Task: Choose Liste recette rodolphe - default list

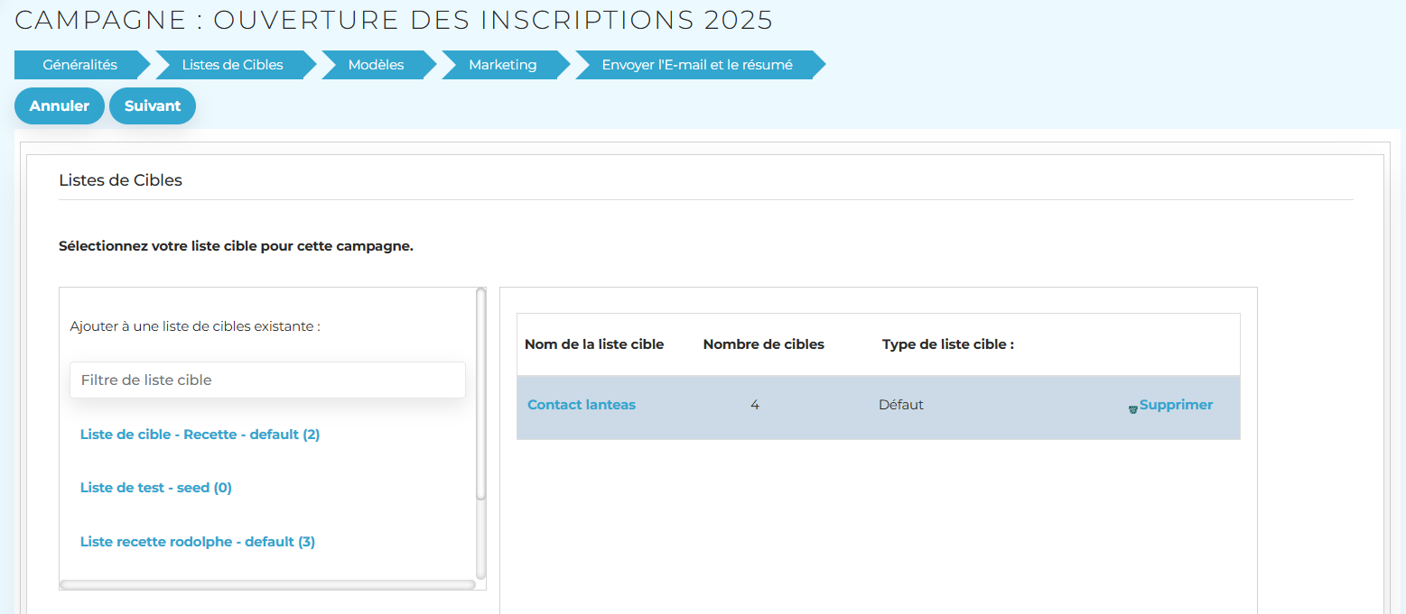Action: point(197,542)
